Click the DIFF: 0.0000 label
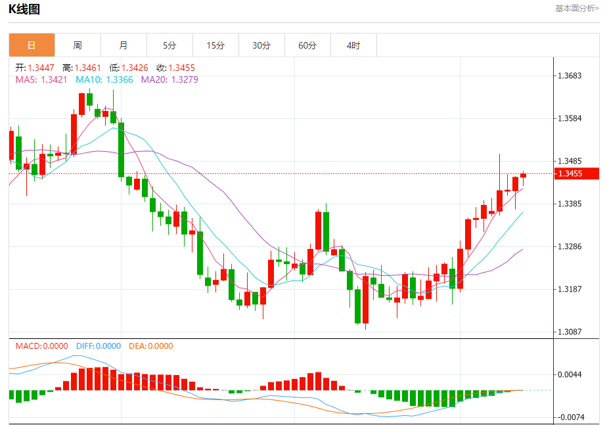This screenshot has width=607, height=425. (99, 346)
